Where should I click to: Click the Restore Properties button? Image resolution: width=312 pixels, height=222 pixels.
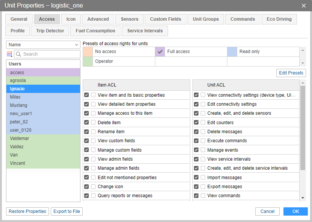tap(27, 211)
